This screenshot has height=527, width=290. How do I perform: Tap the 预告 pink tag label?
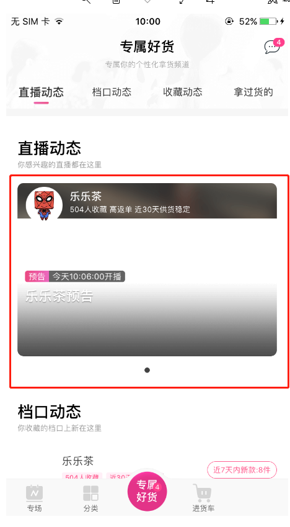coord(37,276)
